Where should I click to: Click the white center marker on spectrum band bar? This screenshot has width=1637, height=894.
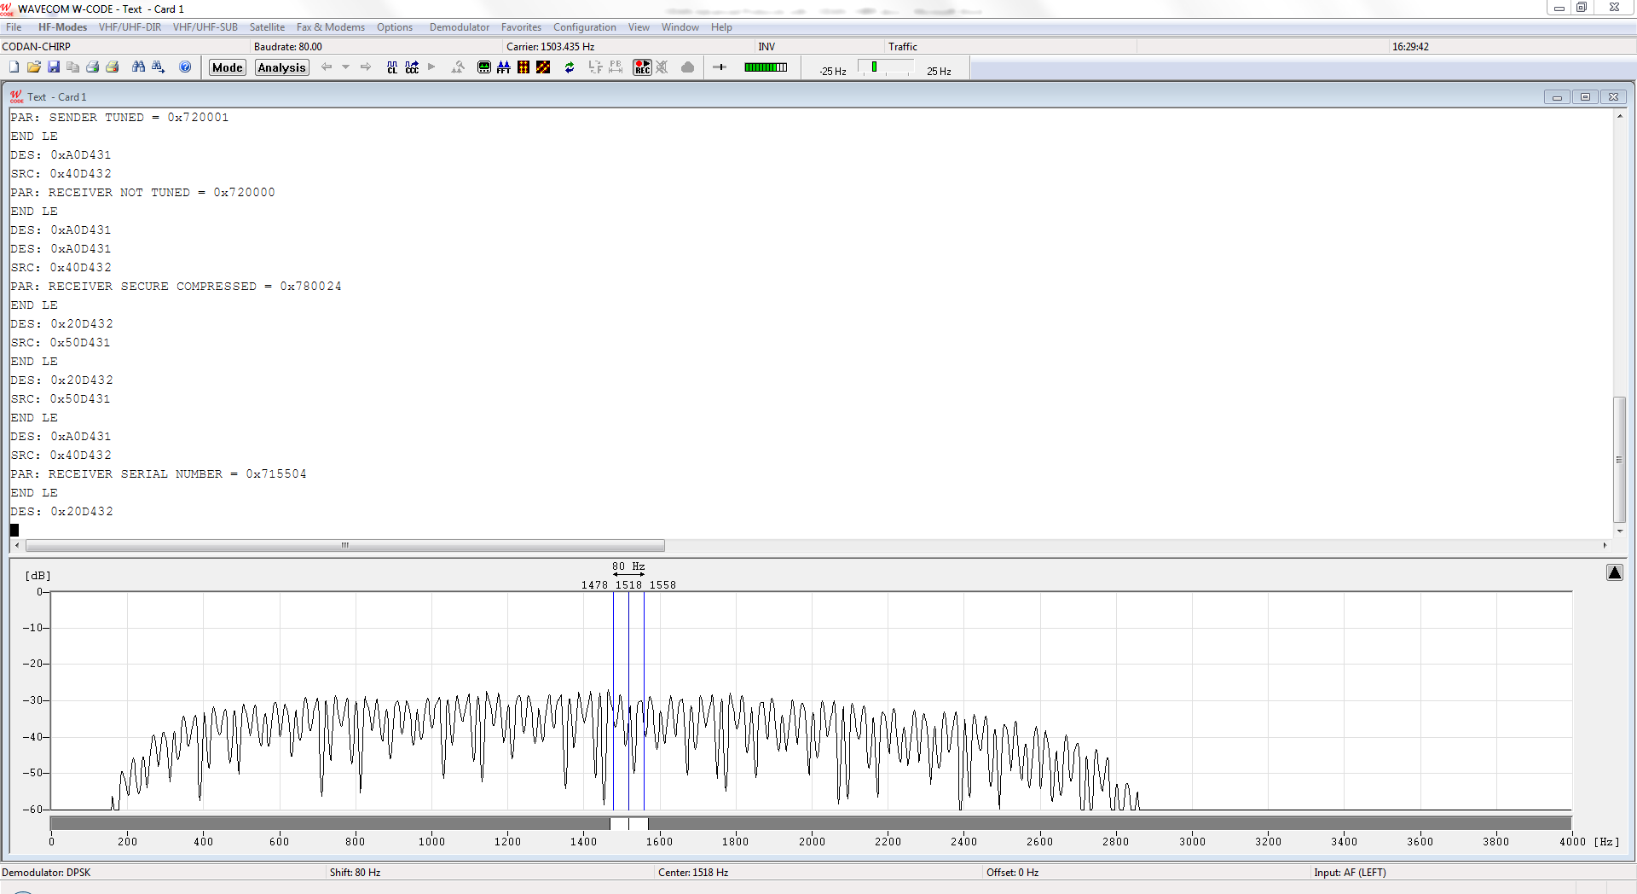(629, 823)
